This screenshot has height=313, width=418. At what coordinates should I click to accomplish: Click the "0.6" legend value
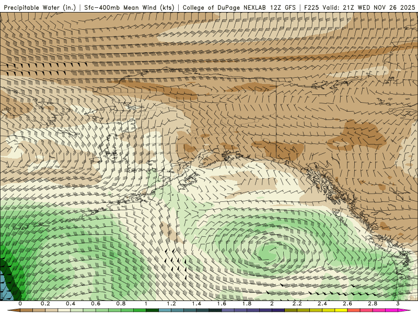point(96,304)
